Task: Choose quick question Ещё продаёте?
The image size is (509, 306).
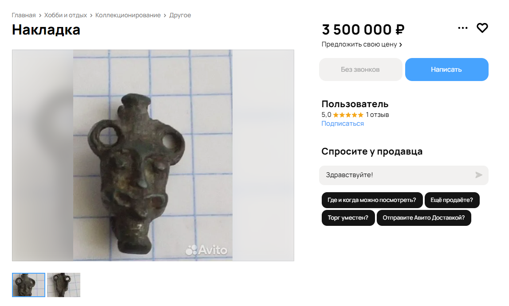Action: [452, 200]
